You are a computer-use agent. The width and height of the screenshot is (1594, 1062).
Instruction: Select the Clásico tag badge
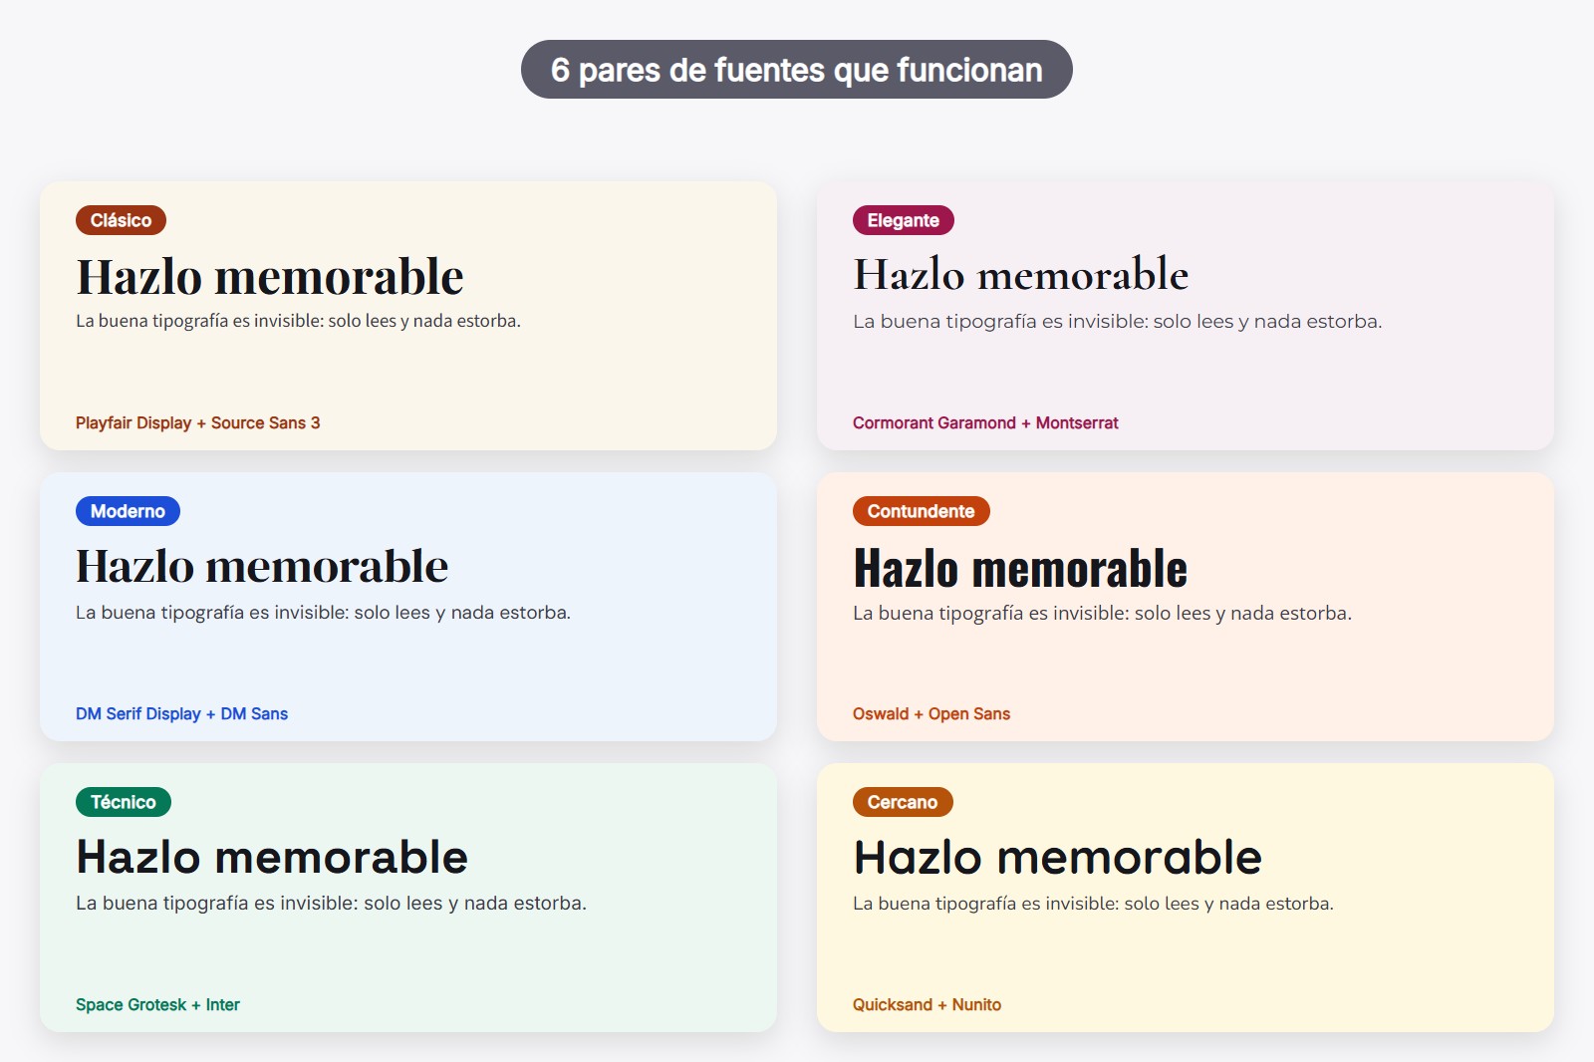tap(121, 220)
